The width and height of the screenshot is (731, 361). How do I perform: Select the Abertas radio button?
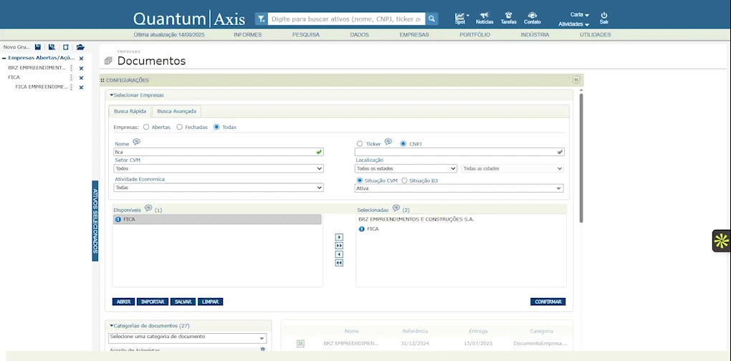146,127
